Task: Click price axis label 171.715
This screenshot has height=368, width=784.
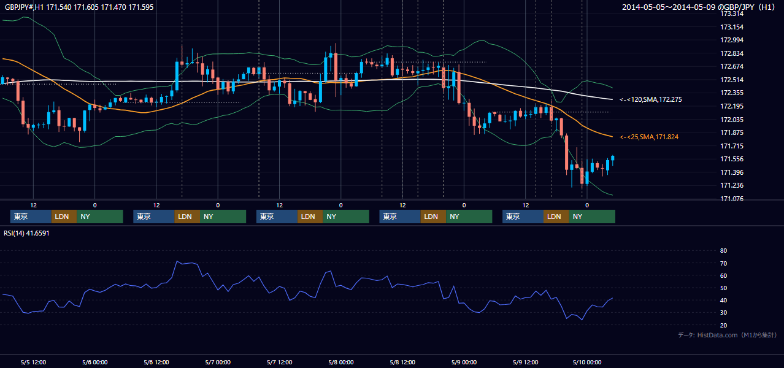Action: pyautogui.click(x=731, y=146)
